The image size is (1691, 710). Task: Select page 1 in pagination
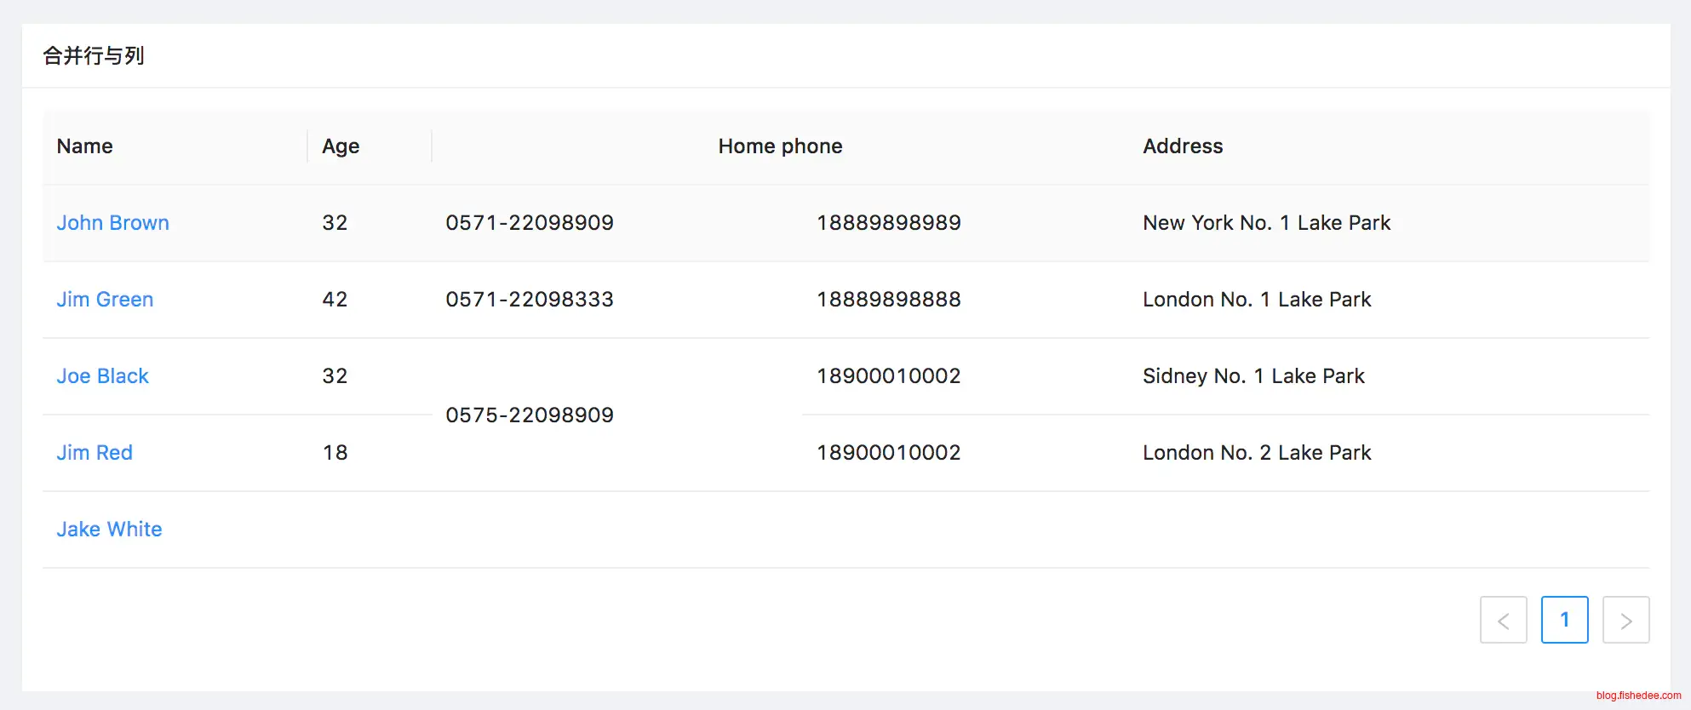[1564, 620]
